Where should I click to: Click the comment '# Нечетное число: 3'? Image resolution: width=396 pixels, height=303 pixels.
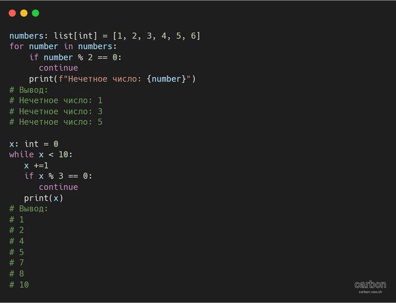coord(55,111)
